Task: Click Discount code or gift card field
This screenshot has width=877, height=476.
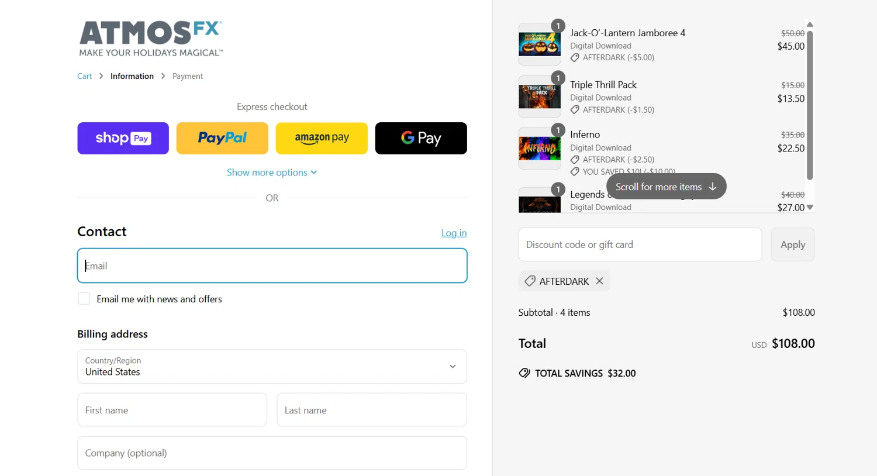Action: pyautogui.click(x=640, y=244)
